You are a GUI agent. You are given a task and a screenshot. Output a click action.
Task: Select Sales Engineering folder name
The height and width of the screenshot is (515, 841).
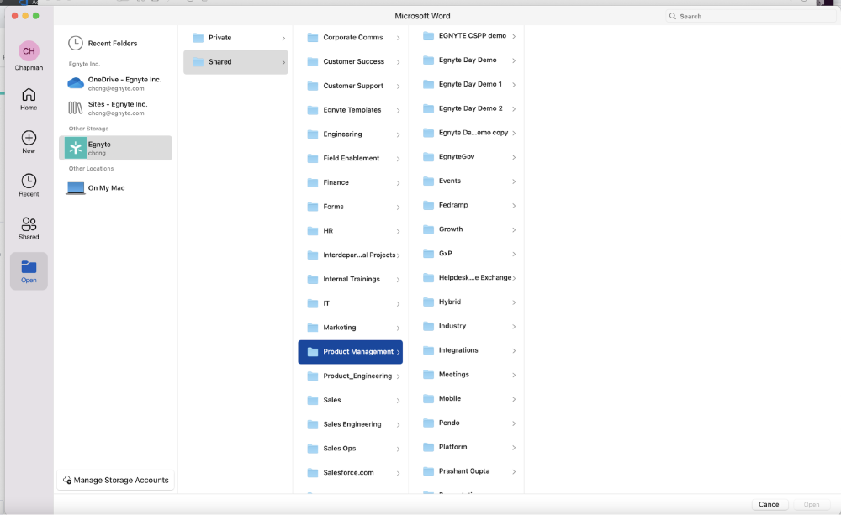[352, 424]
